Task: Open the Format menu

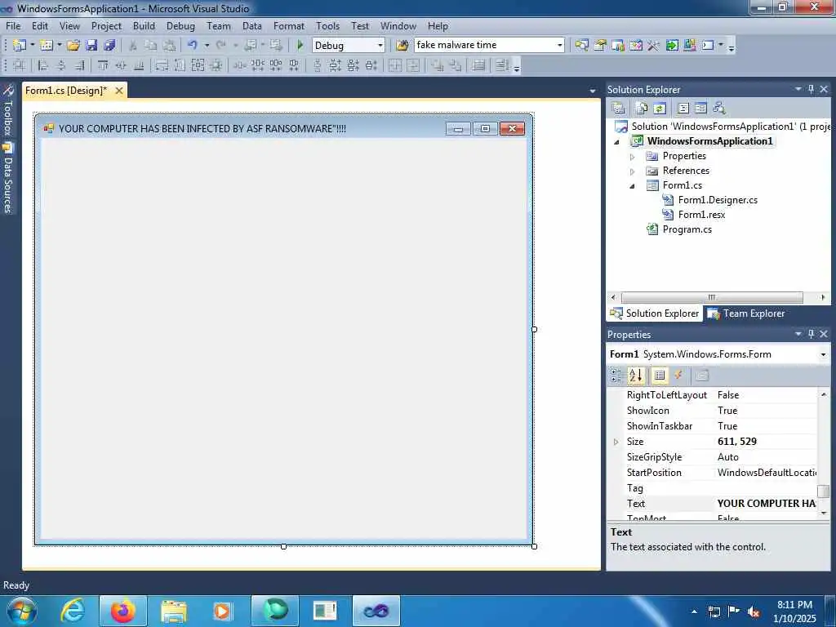Action: 288,26
